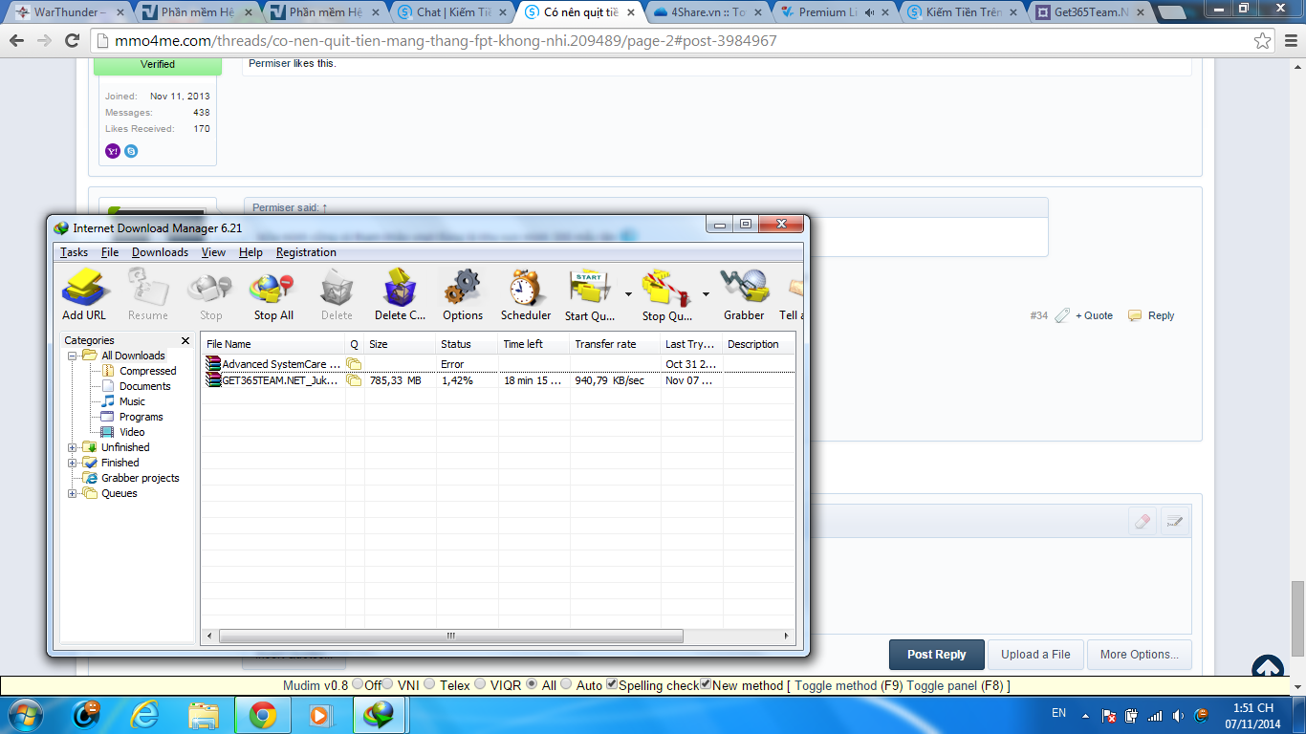The height and width of the screenshot is (734, 1306).
Task: Open the Stop Queue dropdown arrow
Action: coord(706,294)
